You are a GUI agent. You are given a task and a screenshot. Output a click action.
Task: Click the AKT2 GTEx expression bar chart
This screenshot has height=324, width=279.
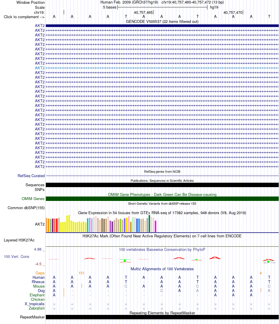click(x=101, y=224)
